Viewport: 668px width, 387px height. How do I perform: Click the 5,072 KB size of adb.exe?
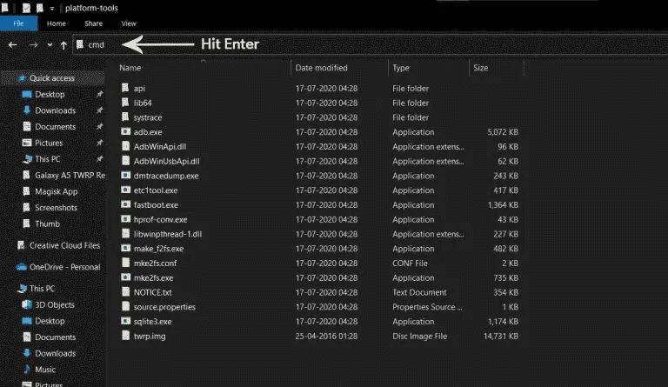[503, 132]
